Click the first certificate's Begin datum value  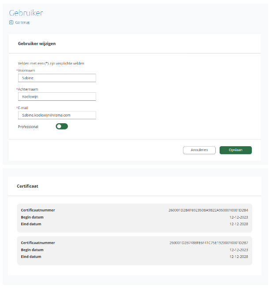point(239,217)
